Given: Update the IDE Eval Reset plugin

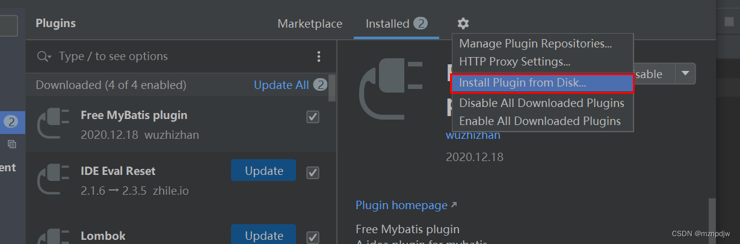Looking at the screenshot, I should tap(264, 171).
